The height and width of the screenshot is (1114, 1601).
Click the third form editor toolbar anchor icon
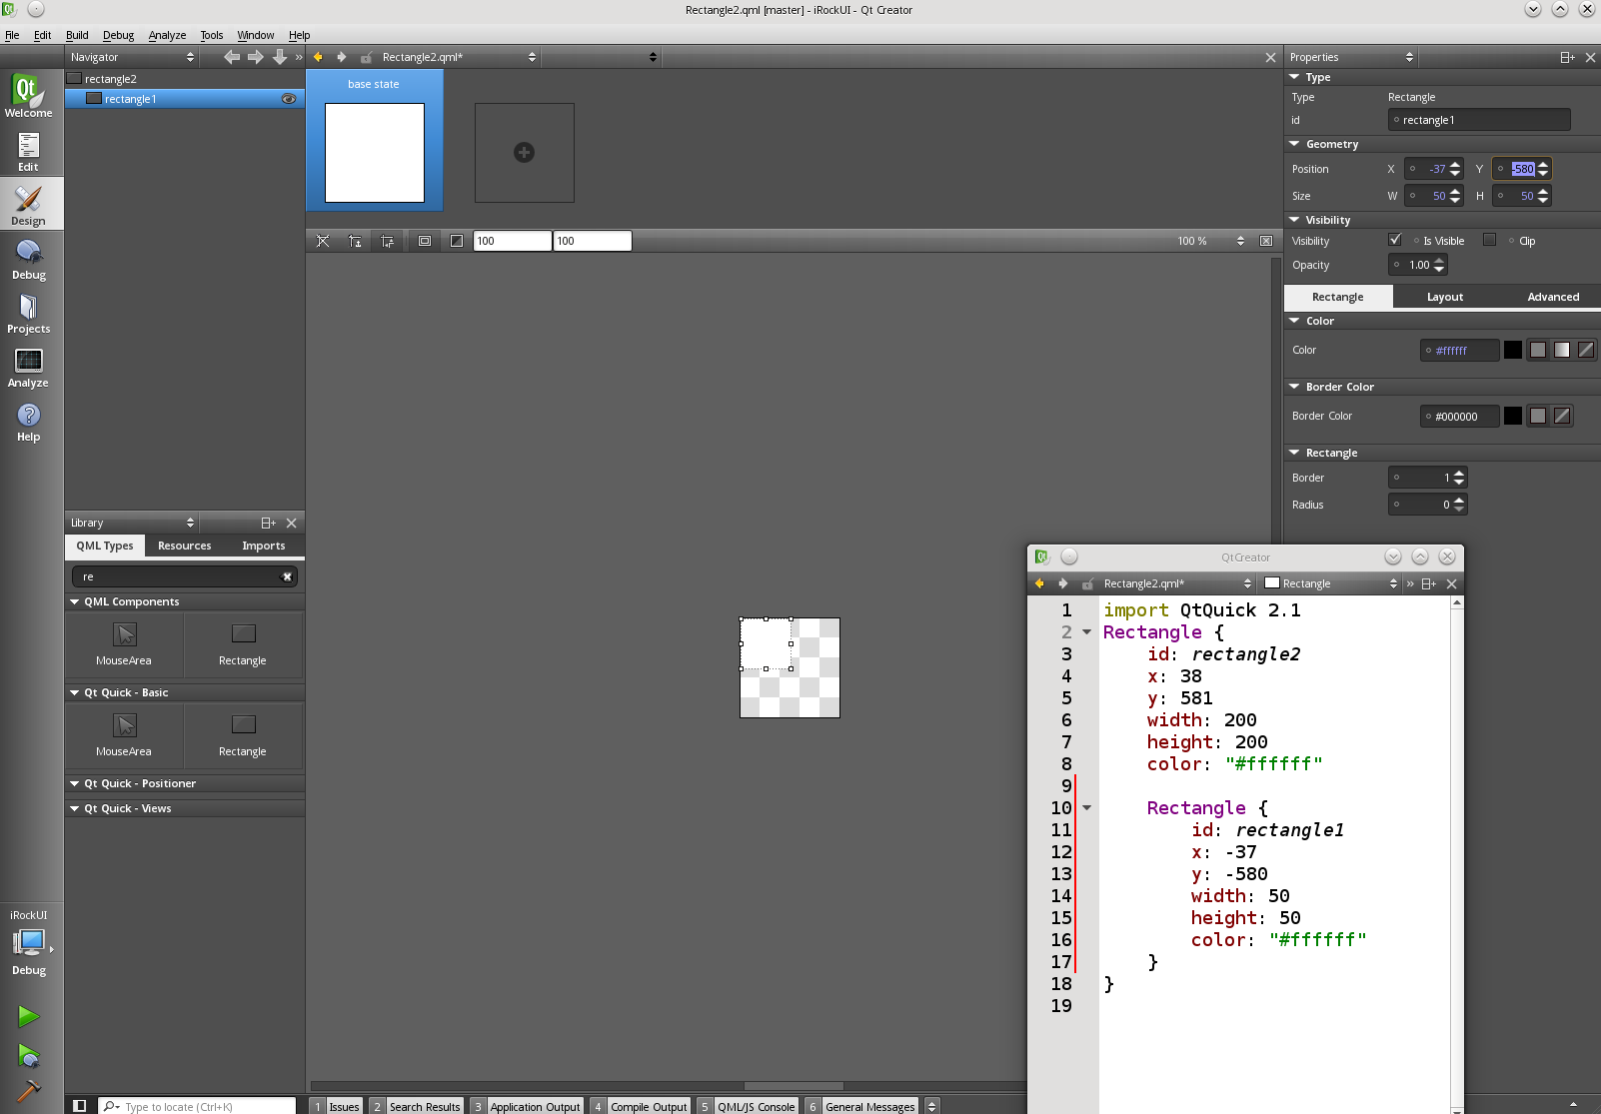pos(387,241)
